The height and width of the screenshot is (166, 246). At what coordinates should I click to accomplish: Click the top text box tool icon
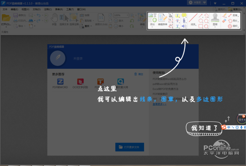(171, 16)
